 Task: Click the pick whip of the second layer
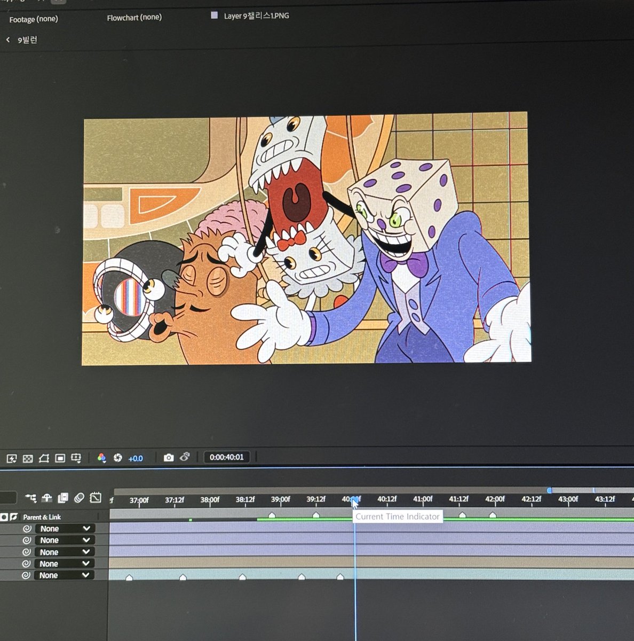[x=27, y=541]
